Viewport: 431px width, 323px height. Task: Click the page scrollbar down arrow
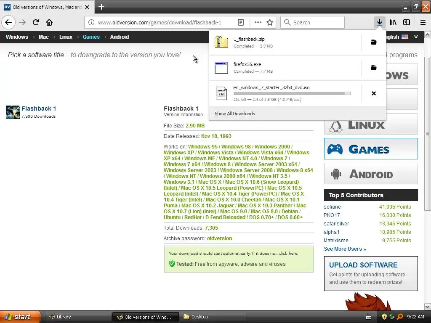click(x=428, y=307)
